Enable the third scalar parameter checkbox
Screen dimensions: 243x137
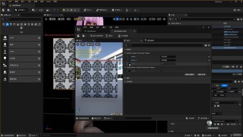coord(129,64)
